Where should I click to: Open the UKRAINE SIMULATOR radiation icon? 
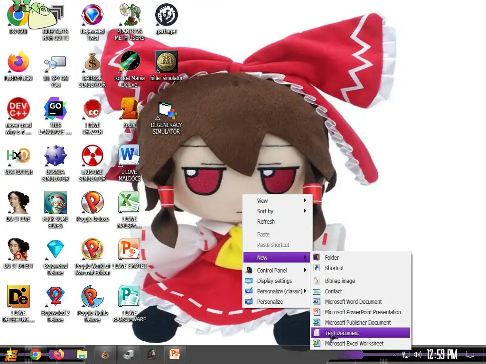tap(93, 156)
